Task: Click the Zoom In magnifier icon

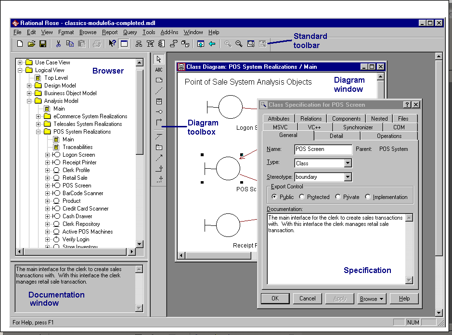Action: click(x=228, y=44)
